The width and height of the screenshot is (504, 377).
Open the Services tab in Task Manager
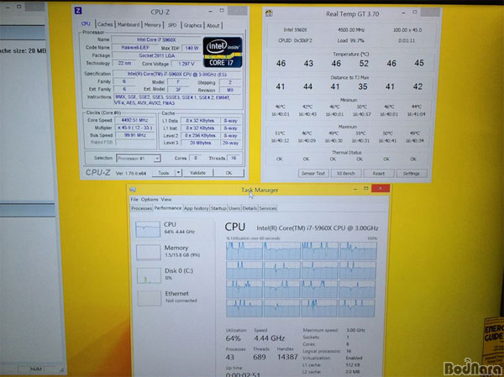[x=268, y=208]
